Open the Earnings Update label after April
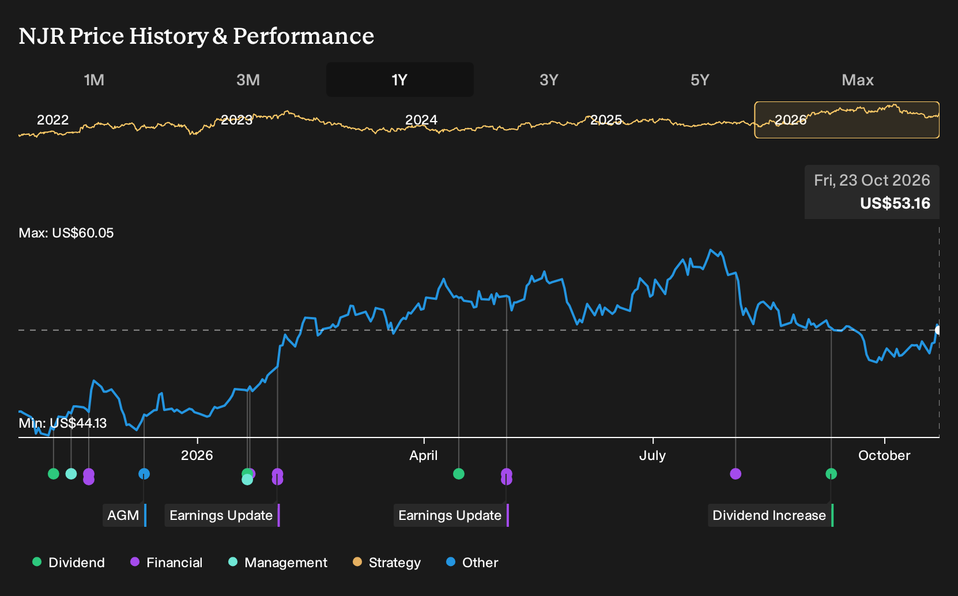The image size is (958, 596). (451, 515)
